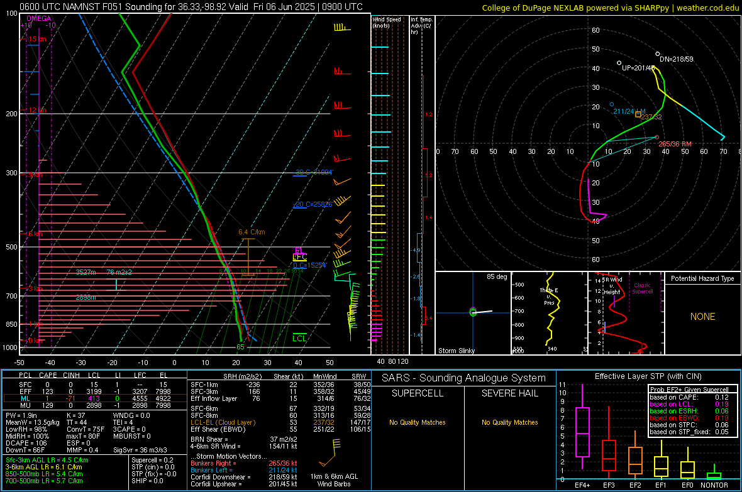The width and height of the screenshot is (742, 492).
Task: Click the Potential Hazard Type header
Action: tap(702, 278)
